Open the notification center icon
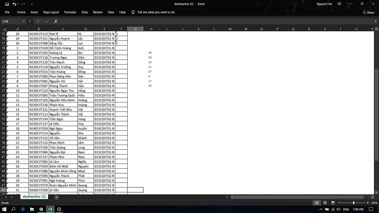This screenshot has width=379, height=213. tap(371, 209)
